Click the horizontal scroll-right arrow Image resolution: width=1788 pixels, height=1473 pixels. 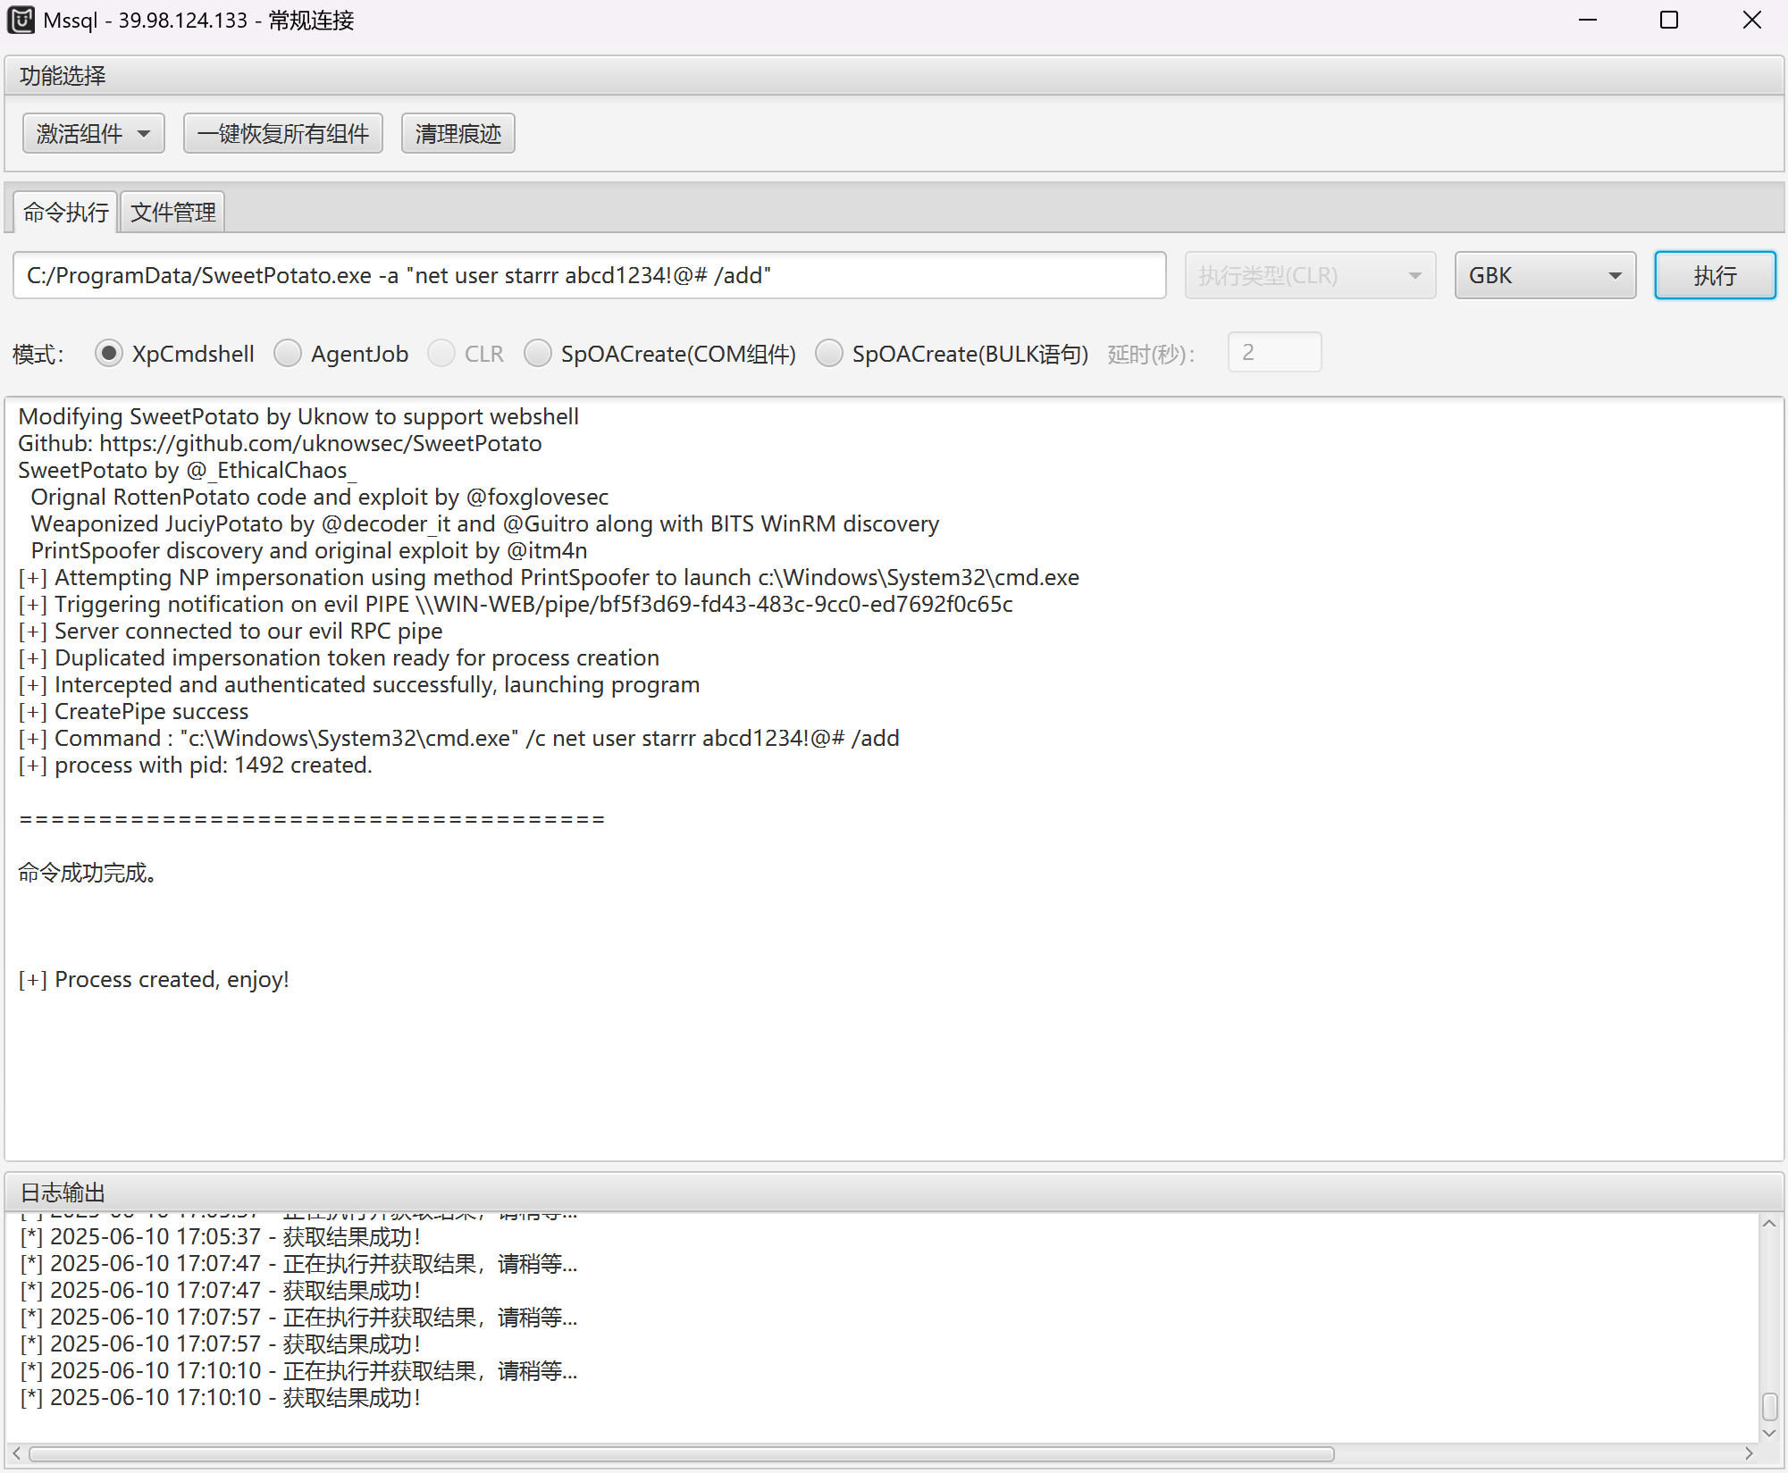point(1749,1453)
